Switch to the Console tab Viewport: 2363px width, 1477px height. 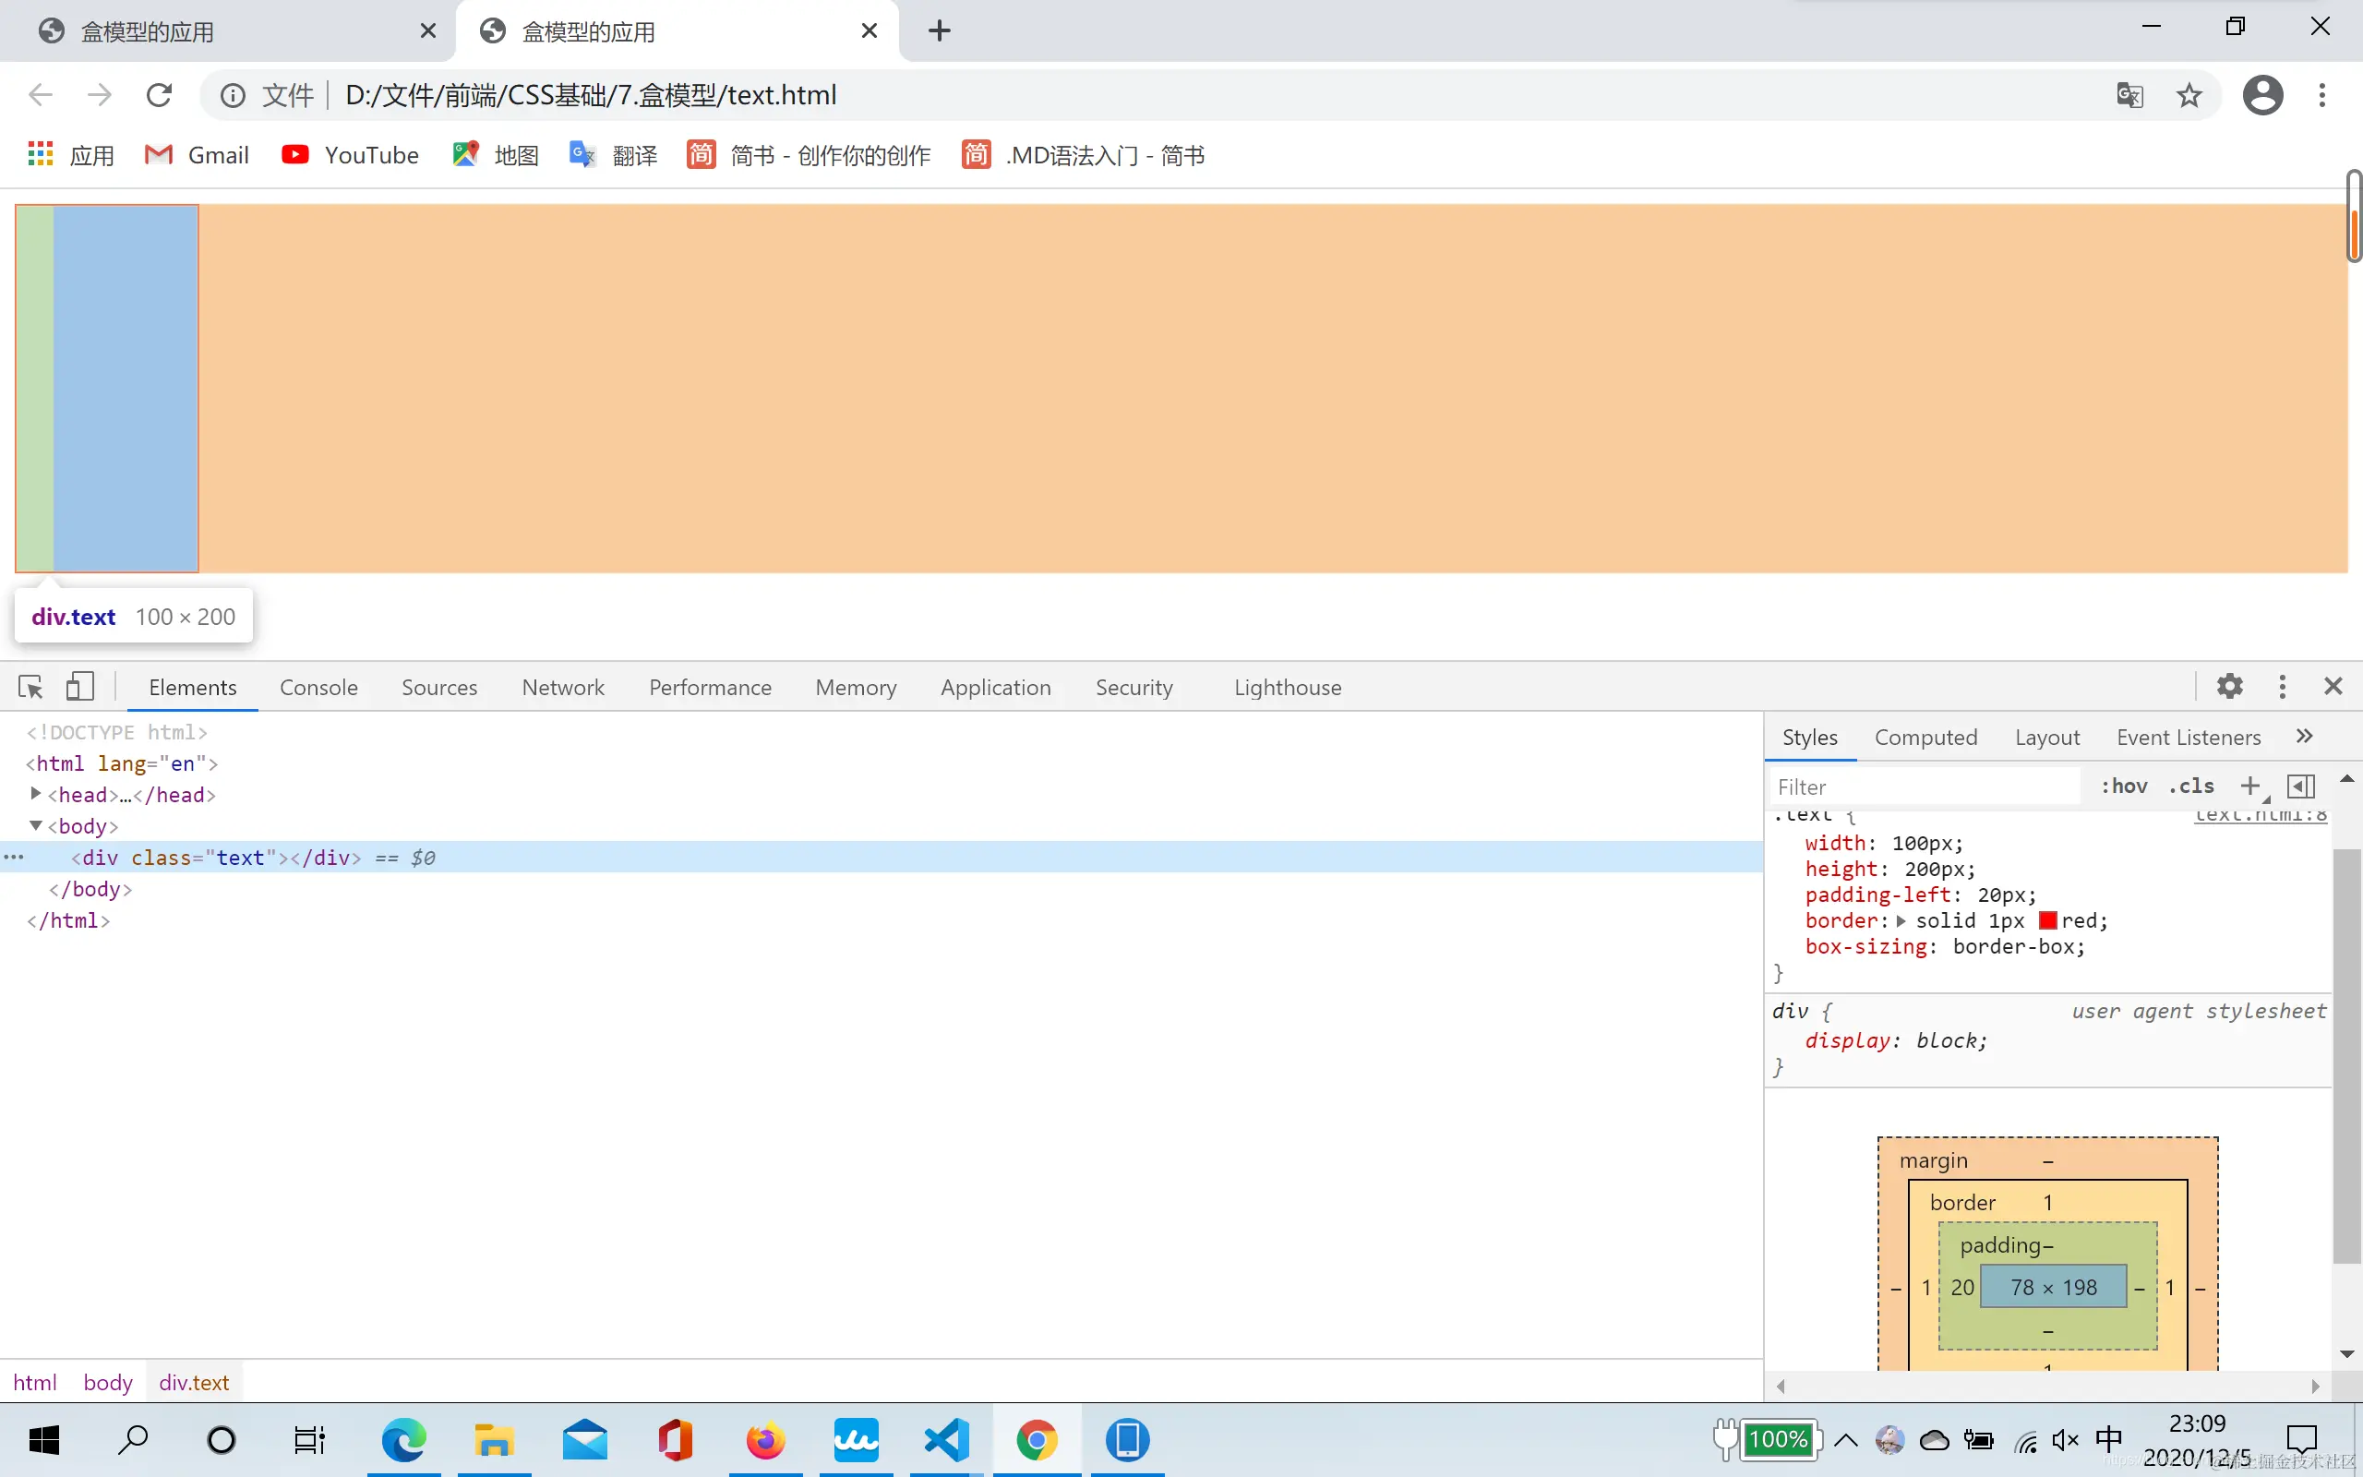point(318,687)
